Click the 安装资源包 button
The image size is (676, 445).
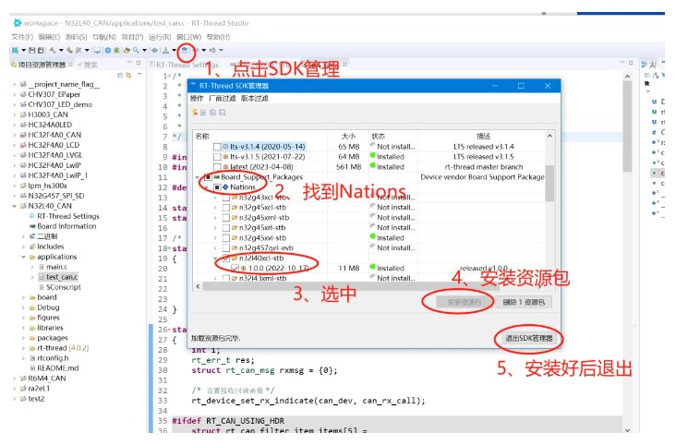pos(464,302)
